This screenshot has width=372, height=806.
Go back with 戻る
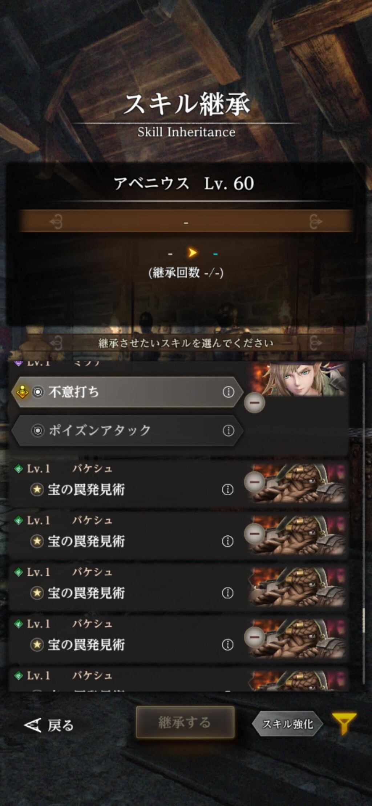pos(49,725)
